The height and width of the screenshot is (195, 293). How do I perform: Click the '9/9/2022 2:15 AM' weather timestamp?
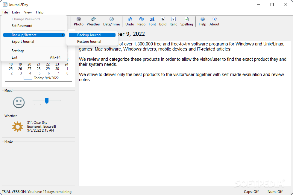tap(40, 130)
